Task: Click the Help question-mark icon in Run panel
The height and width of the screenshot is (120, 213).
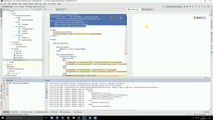Action: coord(4,99)
